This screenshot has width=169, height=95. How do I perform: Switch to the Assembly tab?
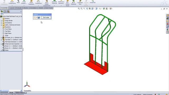point(4,8)
